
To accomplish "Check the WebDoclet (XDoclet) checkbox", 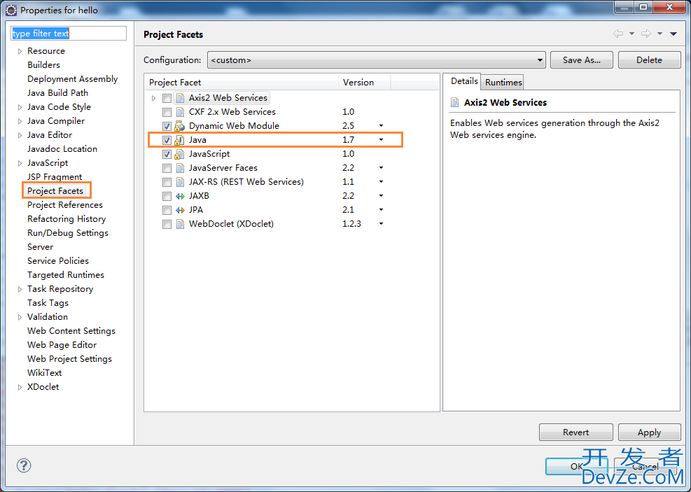I will (167, 224).
